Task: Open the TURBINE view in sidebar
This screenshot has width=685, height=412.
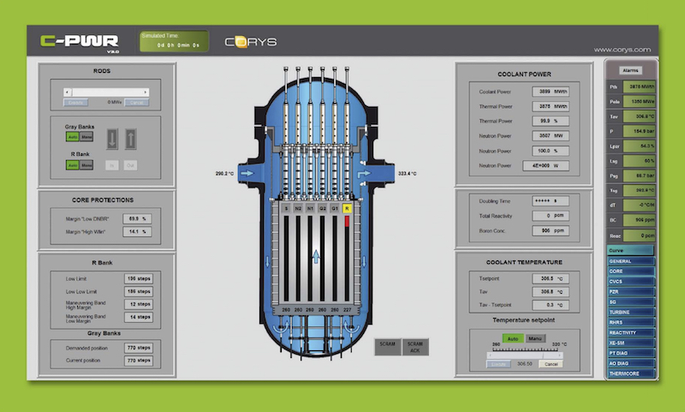Action: click(630, 313)
